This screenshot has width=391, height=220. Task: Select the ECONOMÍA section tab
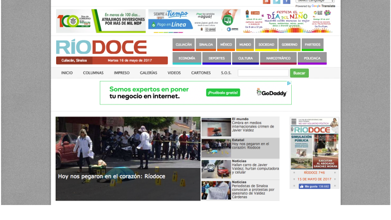[187, 58]
